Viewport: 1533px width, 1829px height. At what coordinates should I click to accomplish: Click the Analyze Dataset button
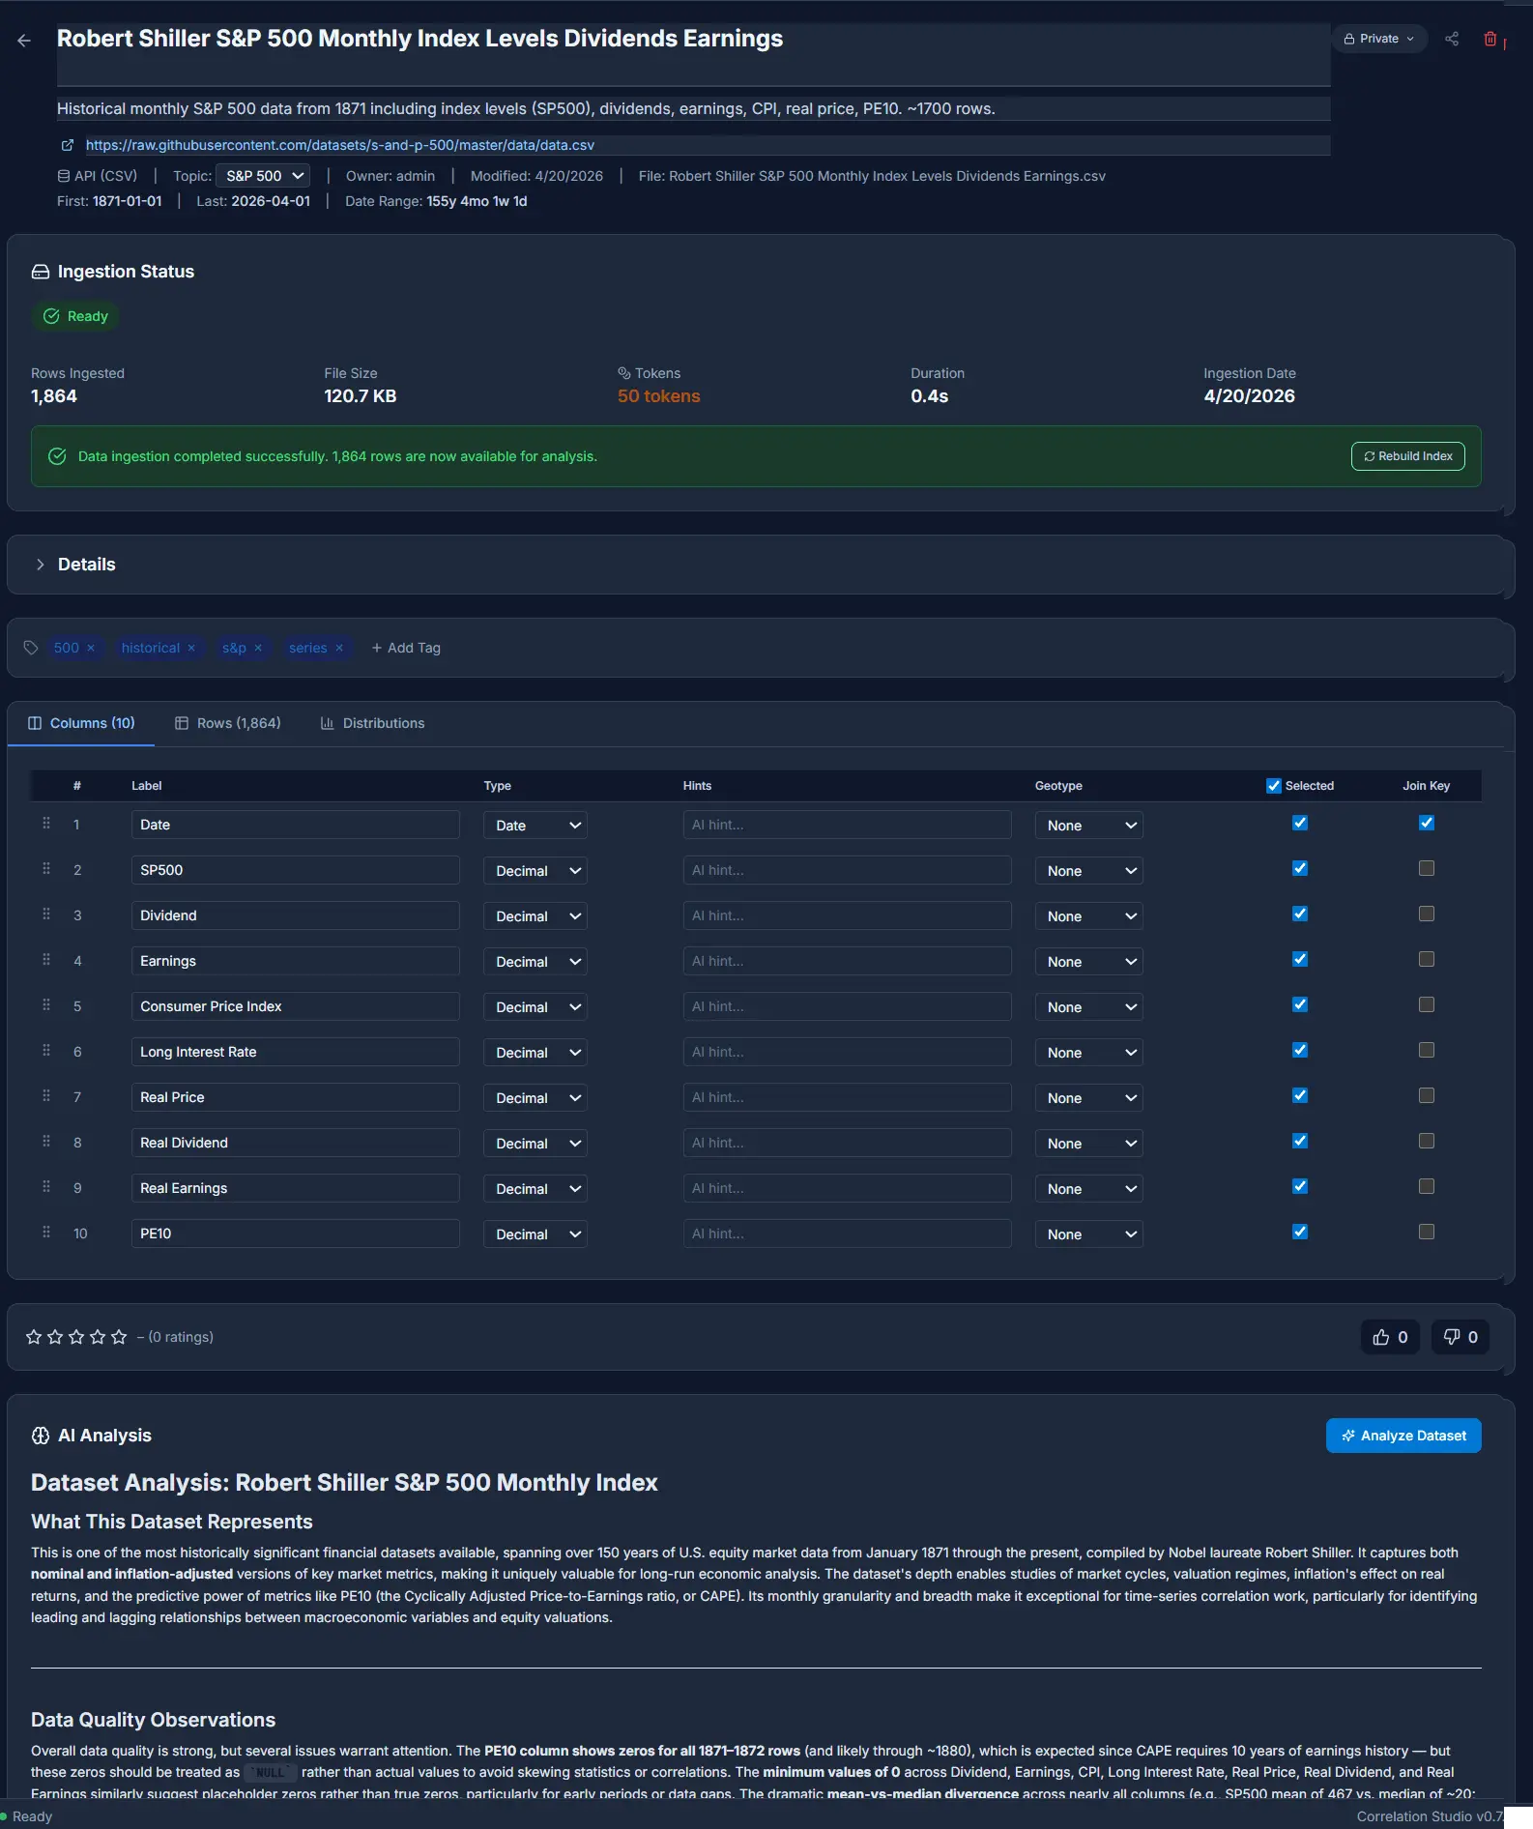(x=1403, y=1436)
